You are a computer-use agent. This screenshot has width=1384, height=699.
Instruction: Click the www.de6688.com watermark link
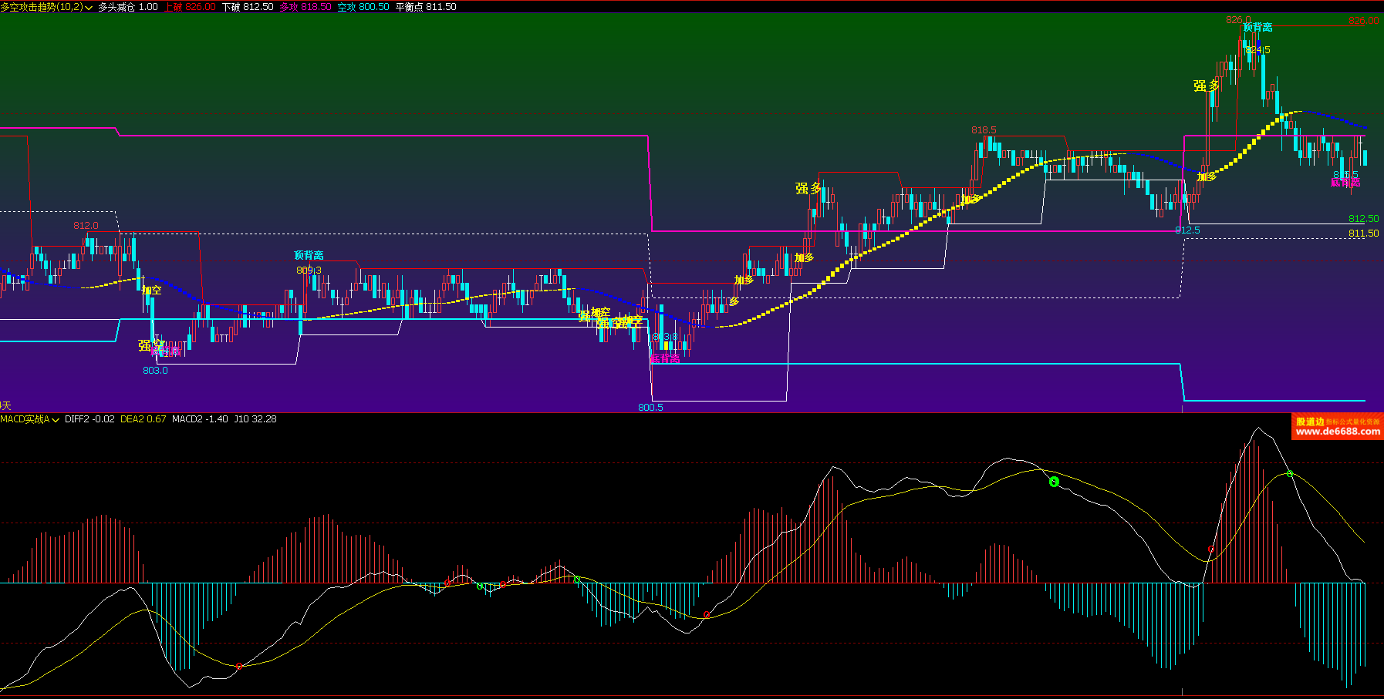(x=1338, y=432)
